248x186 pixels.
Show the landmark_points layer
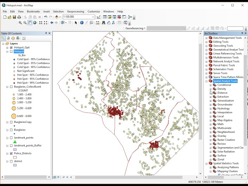tap(11, 138)
